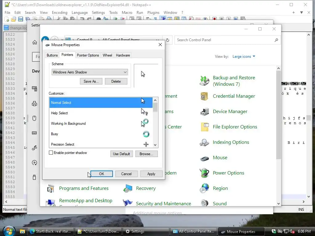Select the AutoPlay icon in Settings sidebar
Screen dimensions: 315x236
(34, 163)
